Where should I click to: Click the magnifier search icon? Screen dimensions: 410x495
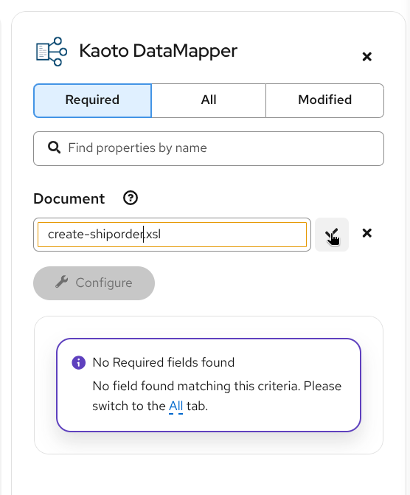[x=55, y=148]
